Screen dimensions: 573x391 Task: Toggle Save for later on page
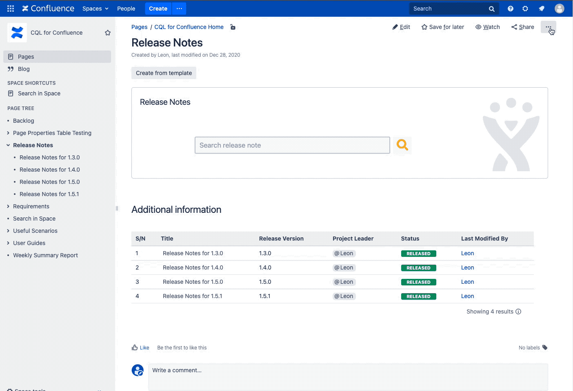tap(442, 27)
